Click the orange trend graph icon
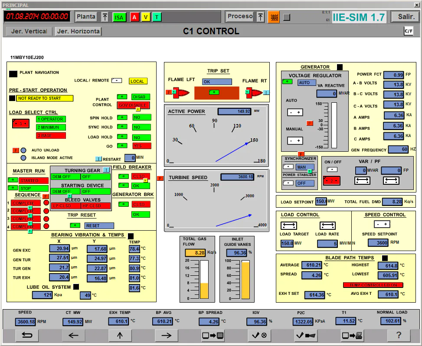422x346 pixels. 274,17
